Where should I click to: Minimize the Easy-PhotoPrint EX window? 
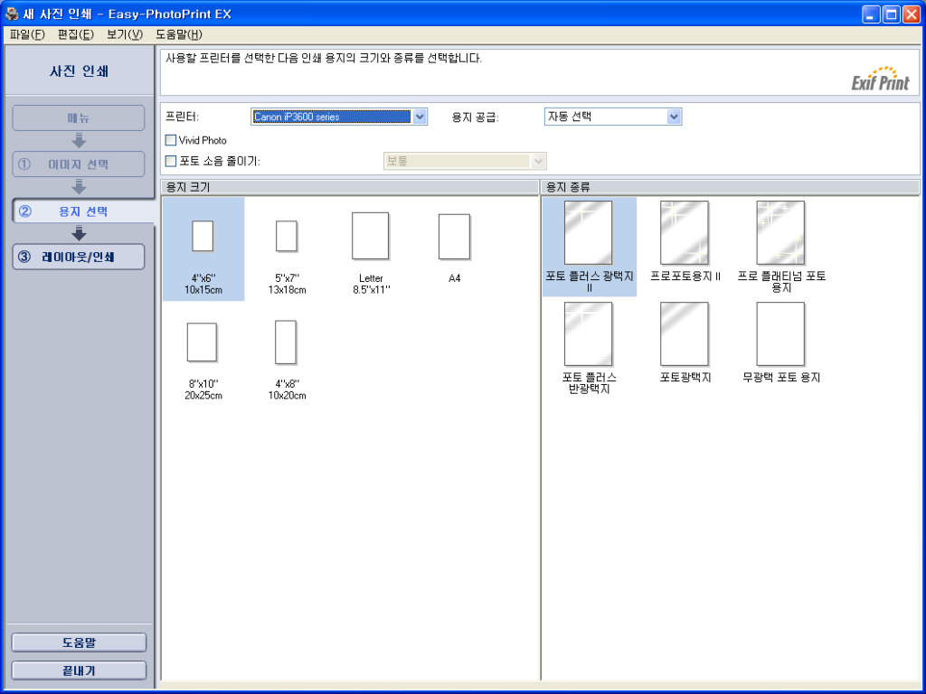coord(871,14)
